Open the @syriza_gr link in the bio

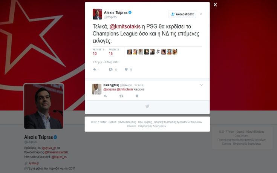[49, 148]
